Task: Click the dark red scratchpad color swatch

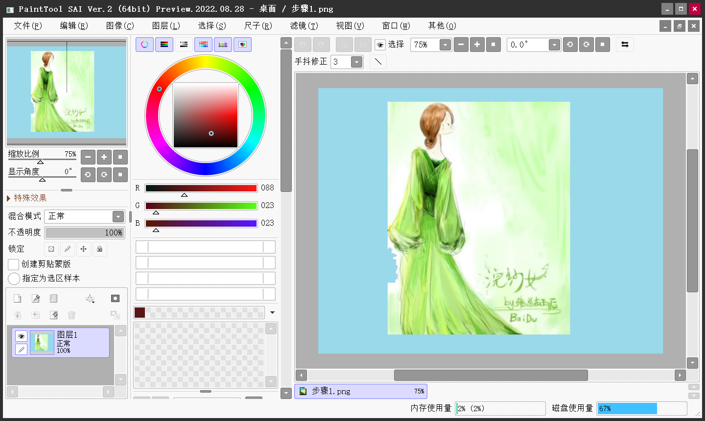Action: [x=140, y=312]
